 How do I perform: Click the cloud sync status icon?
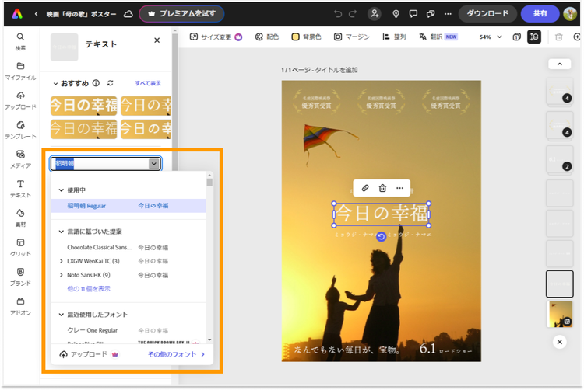pos(128,14)
